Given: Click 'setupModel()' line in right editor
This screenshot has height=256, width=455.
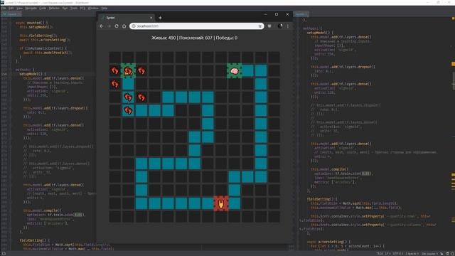Looking at the screenshot, I should pos(320,33).
